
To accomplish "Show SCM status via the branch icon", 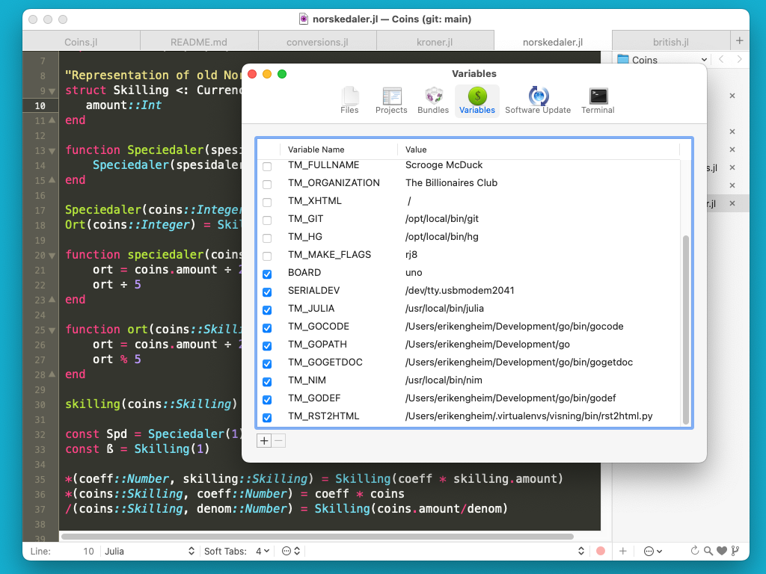I will click(x=735, y=551).
